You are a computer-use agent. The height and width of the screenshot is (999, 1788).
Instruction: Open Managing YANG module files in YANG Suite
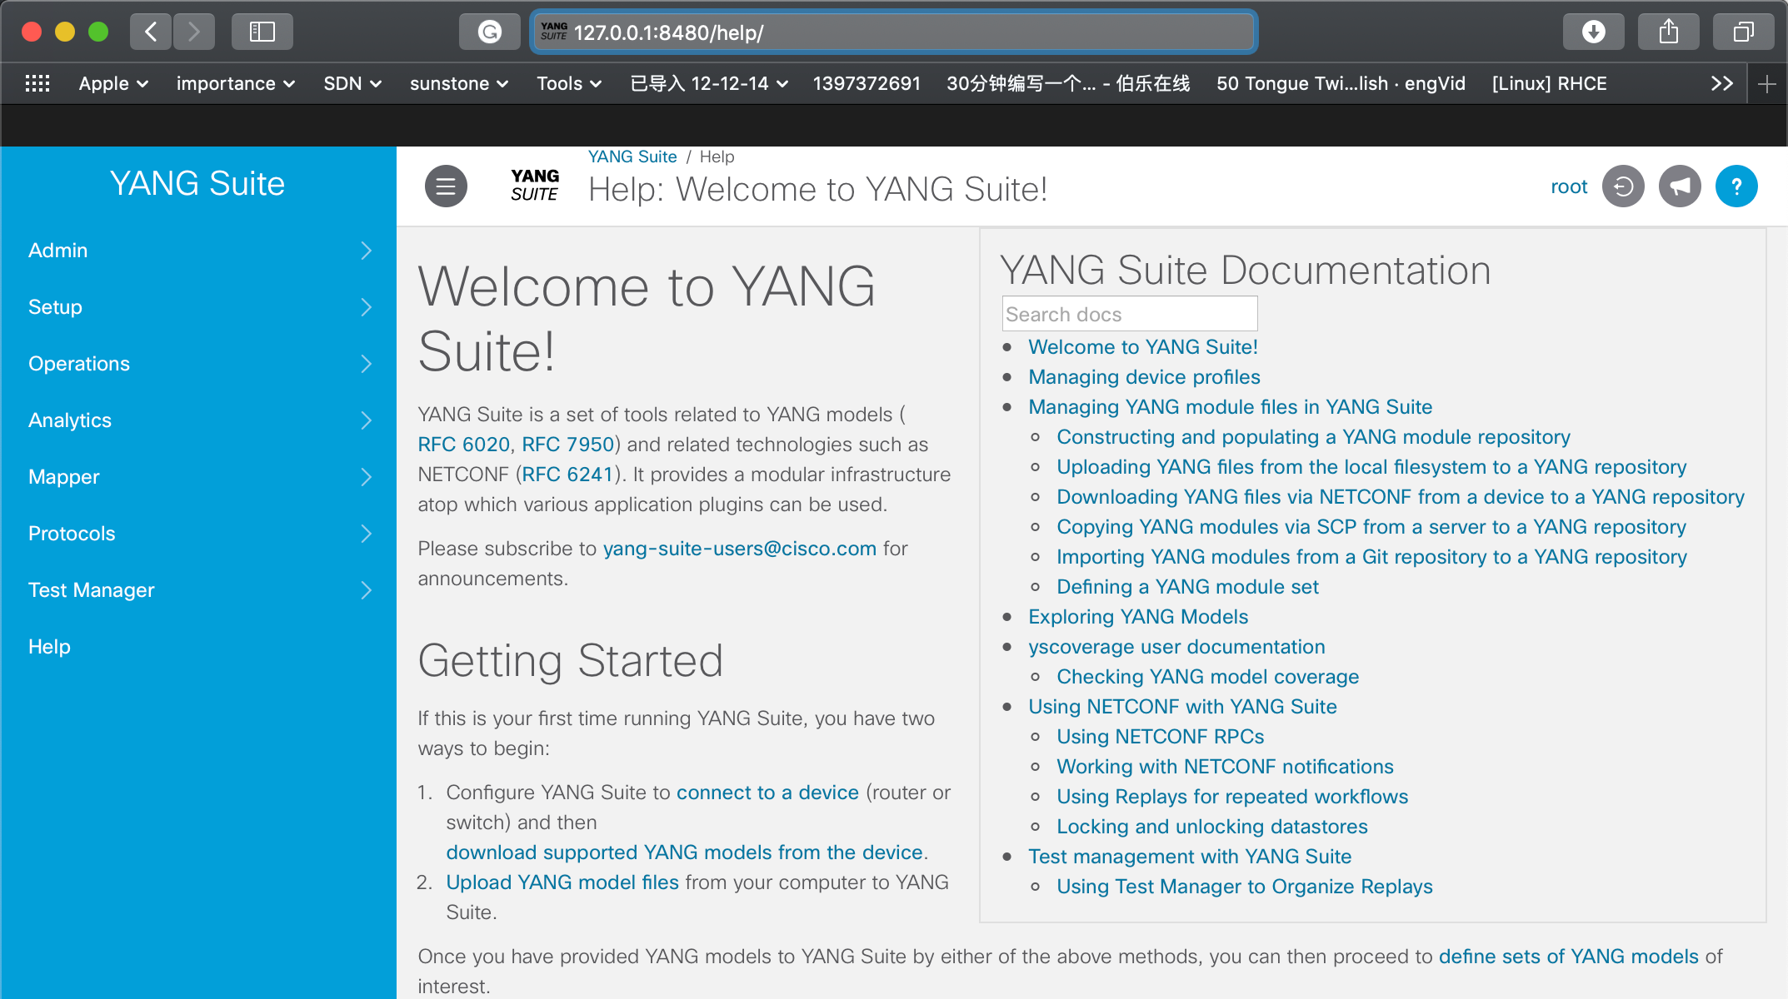point(1230,407)
